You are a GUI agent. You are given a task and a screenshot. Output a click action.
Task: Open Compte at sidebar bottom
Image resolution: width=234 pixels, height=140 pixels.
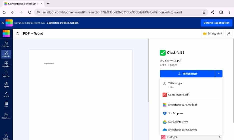pyautogui.click(x=6, y=137)
